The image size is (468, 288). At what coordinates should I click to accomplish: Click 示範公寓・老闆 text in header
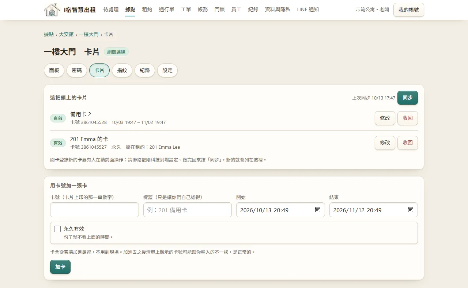(372, 10)
